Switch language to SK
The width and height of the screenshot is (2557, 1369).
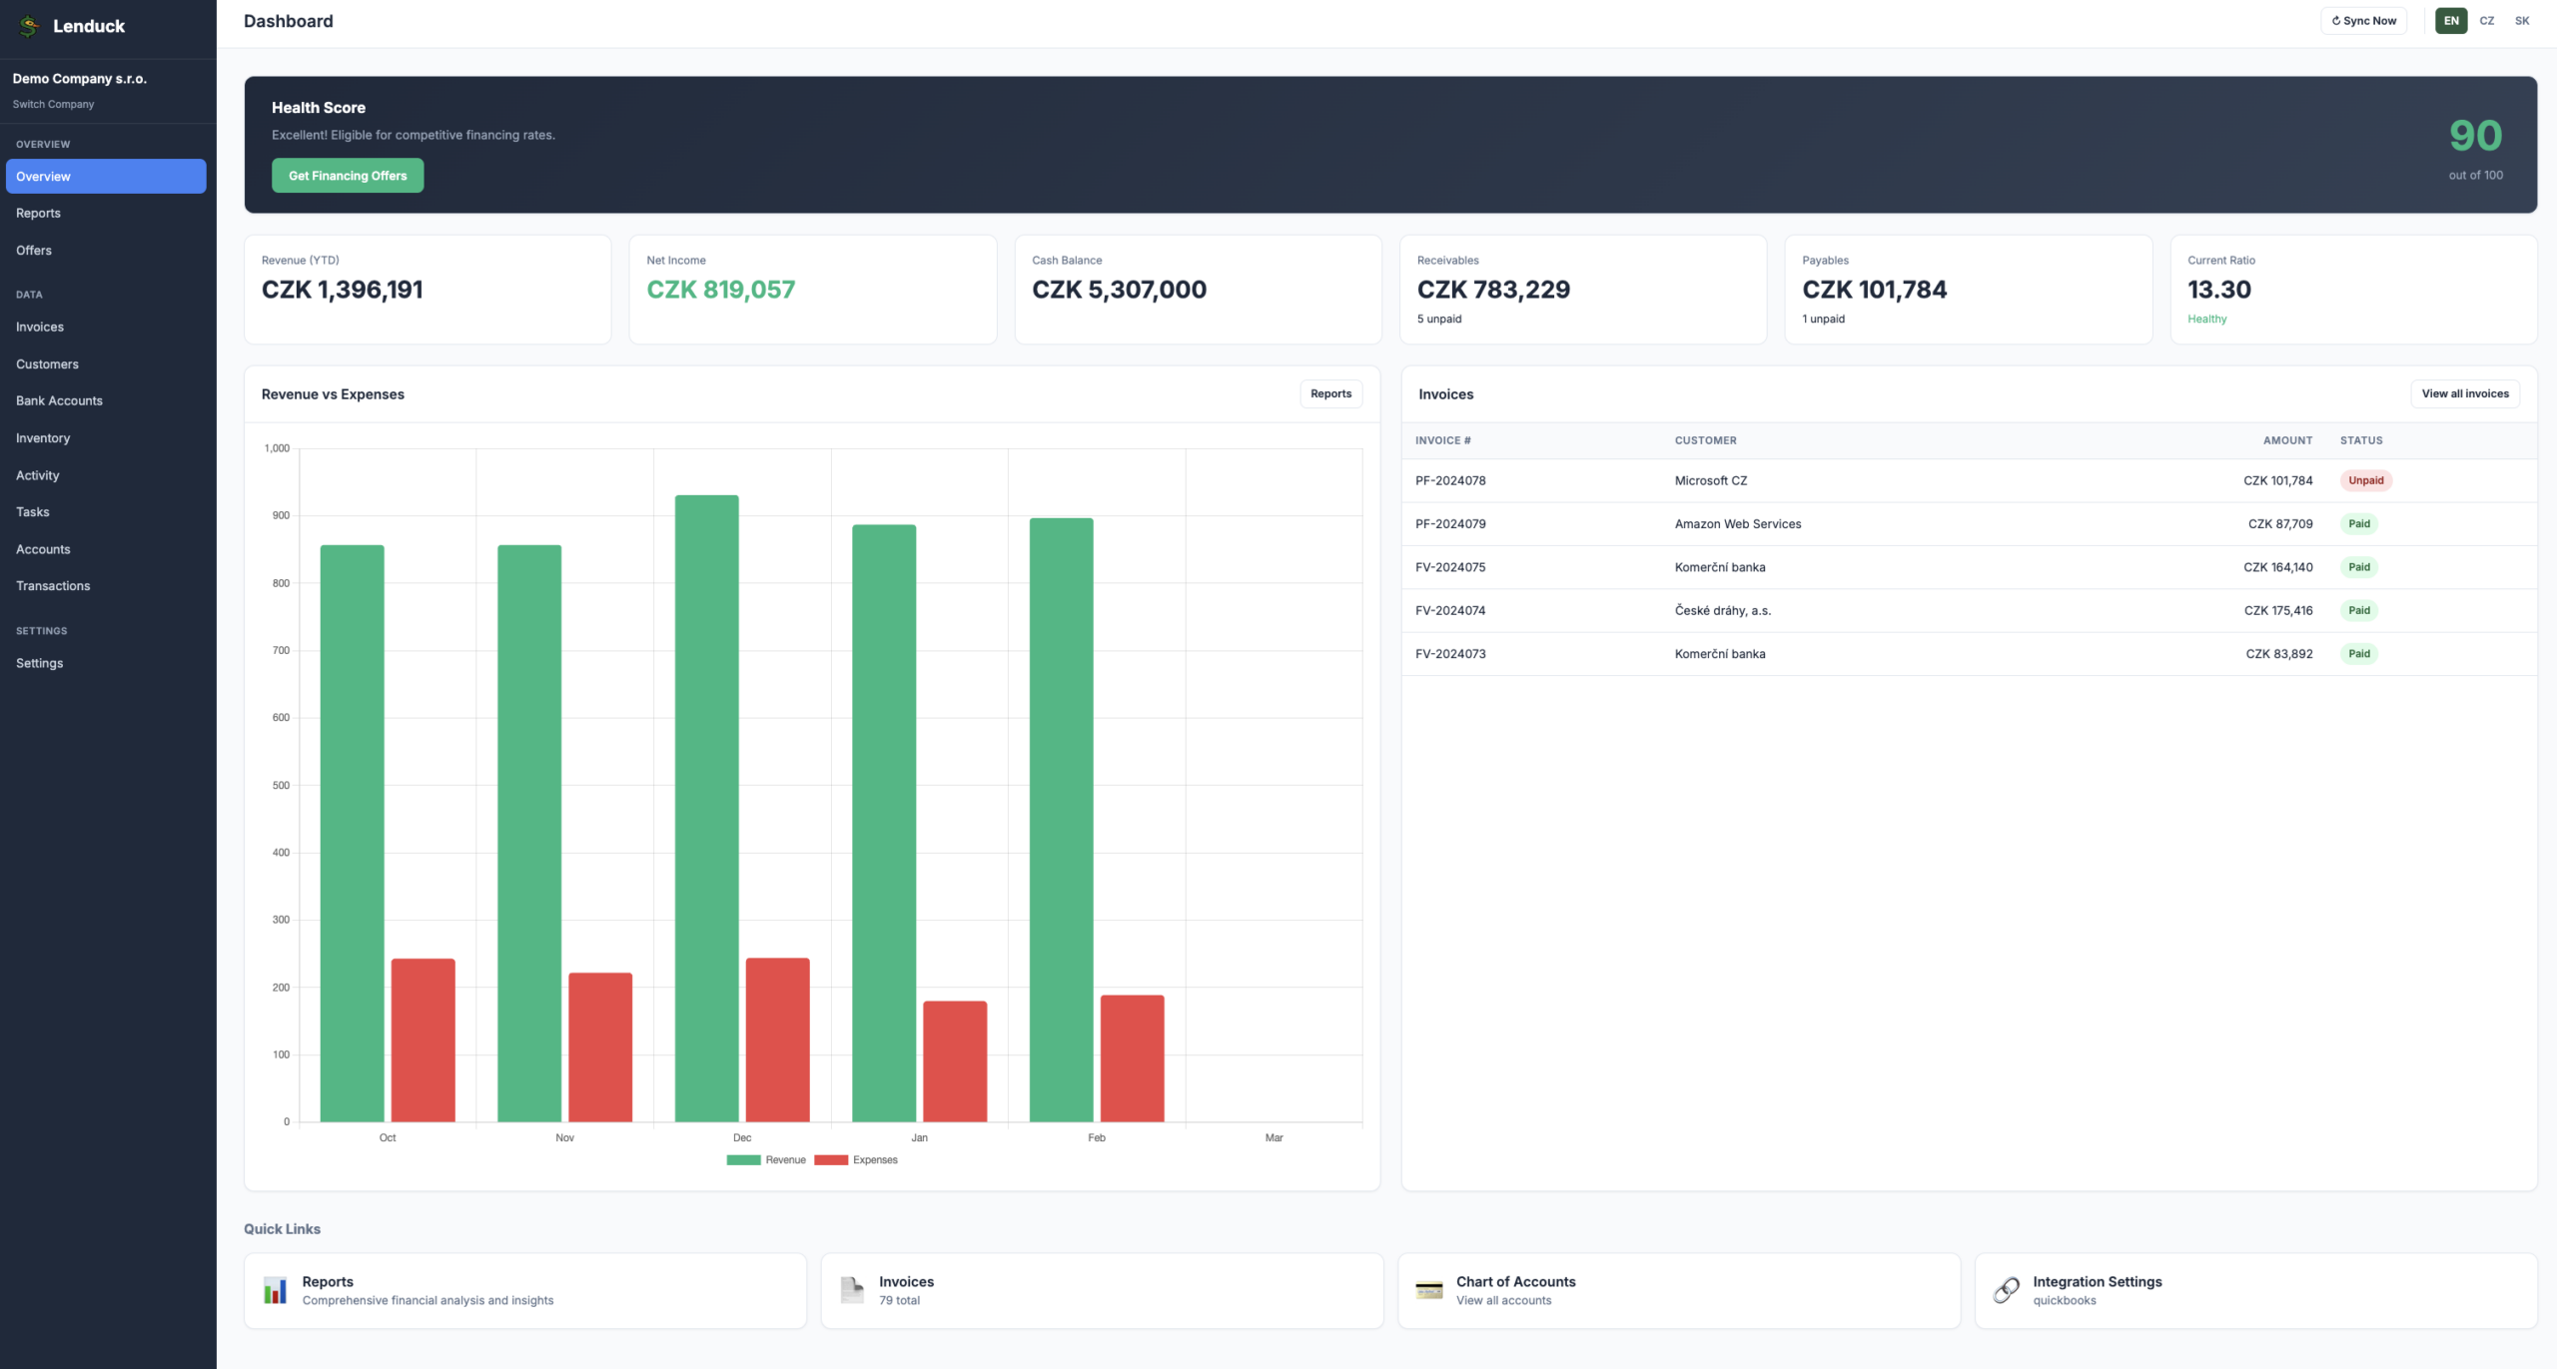(x=2522, y=21)
